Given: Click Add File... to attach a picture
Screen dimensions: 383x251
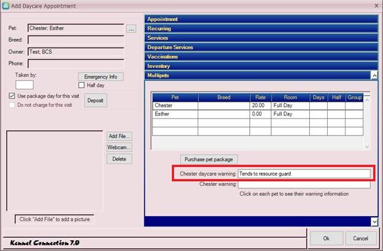Looking at the screenshot, I should 120,136.
